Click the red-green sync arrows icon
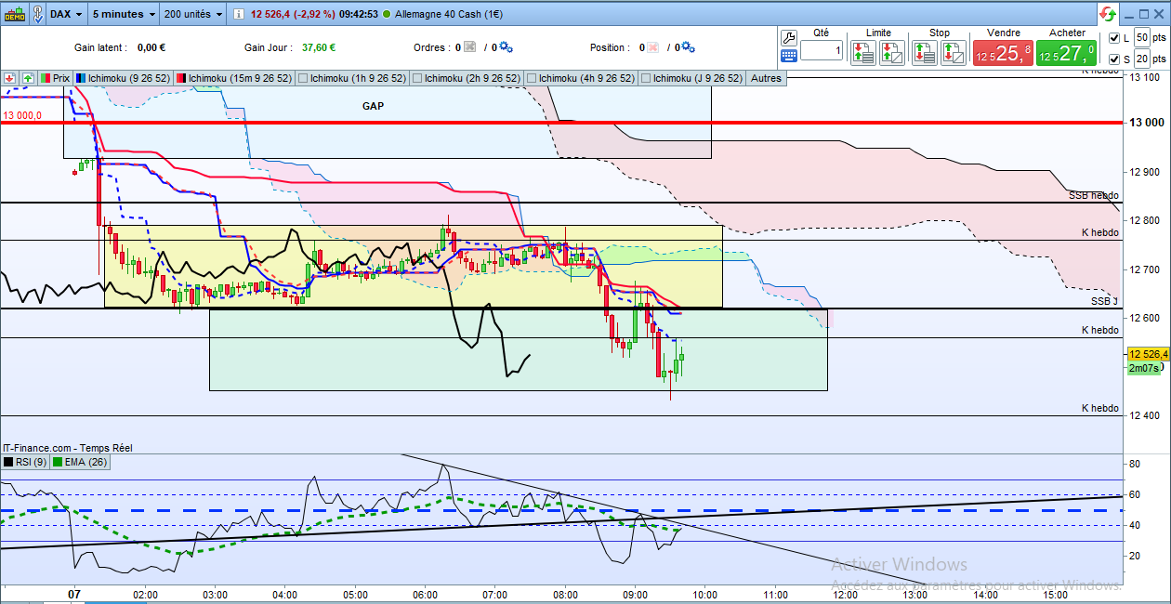The width and height of the screenshot is (1171, 604). [1107, 14]
